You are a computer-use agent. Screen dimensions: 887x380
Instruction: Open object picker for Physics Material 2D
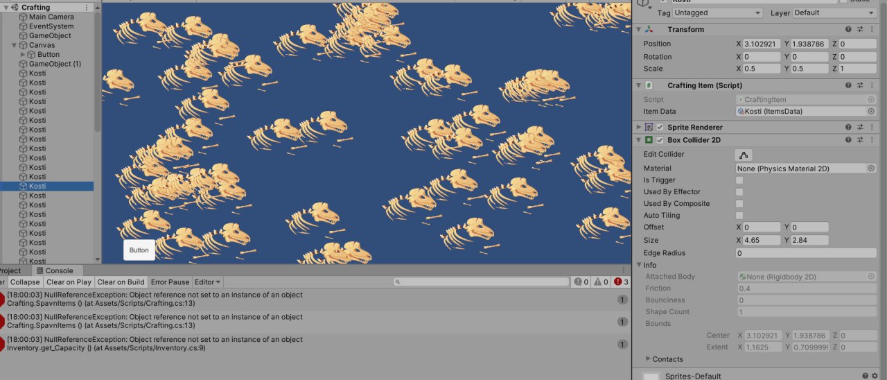click(x=871, y=169)
